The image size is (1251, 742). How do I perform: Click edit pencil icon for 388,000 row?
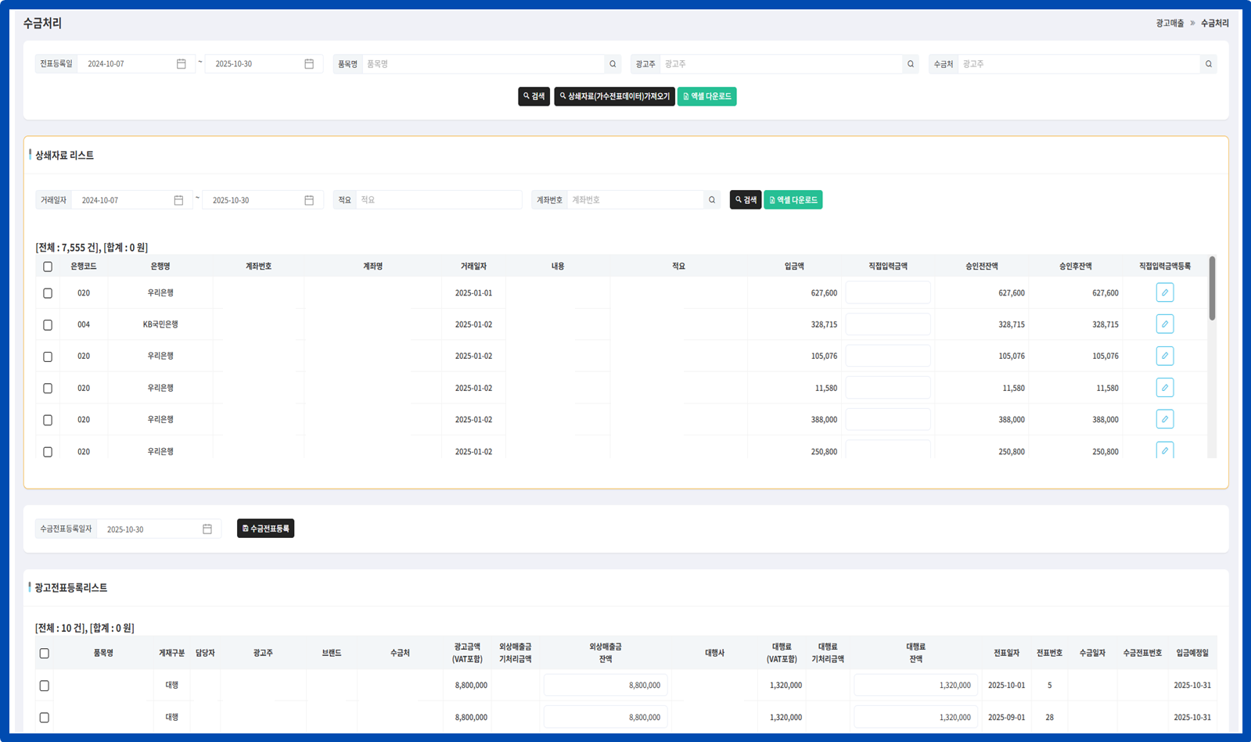point(1164,420)
